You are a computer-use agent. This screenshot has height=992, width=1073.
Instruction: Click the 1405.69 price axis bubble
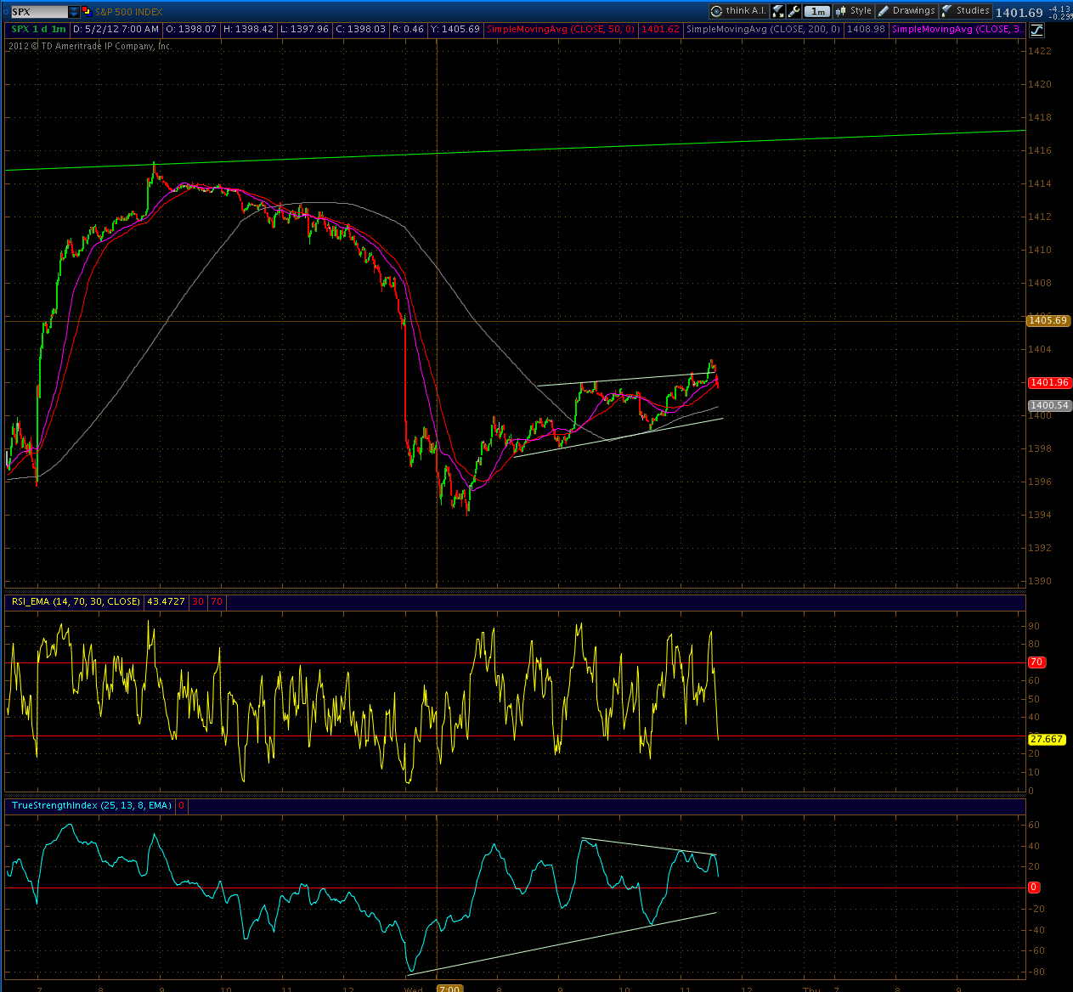(x=1048, y=321)
